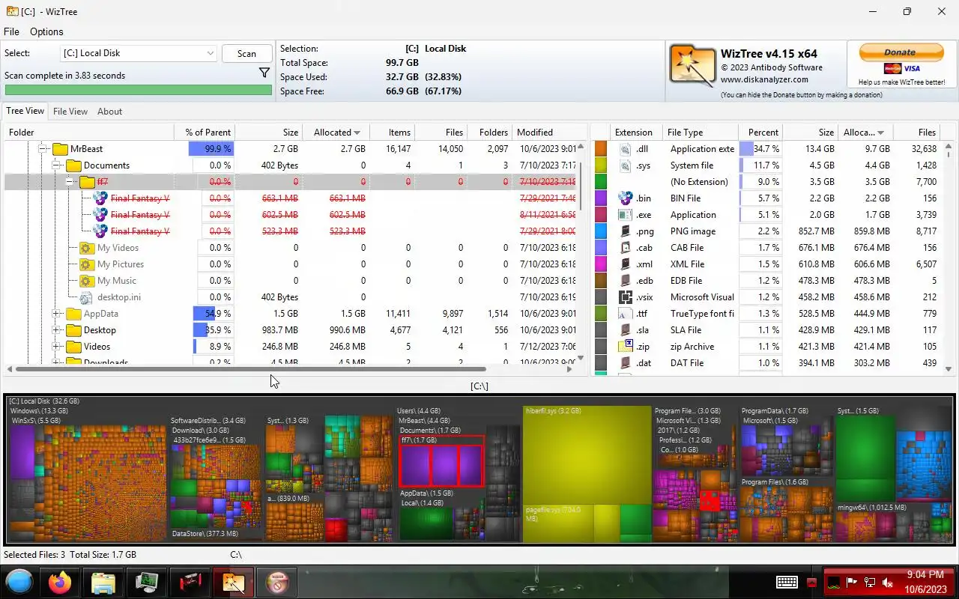Viewport: 959px width, 599px height.
Task: Collapse the MrBeast folder node
Action: [43, 149]
